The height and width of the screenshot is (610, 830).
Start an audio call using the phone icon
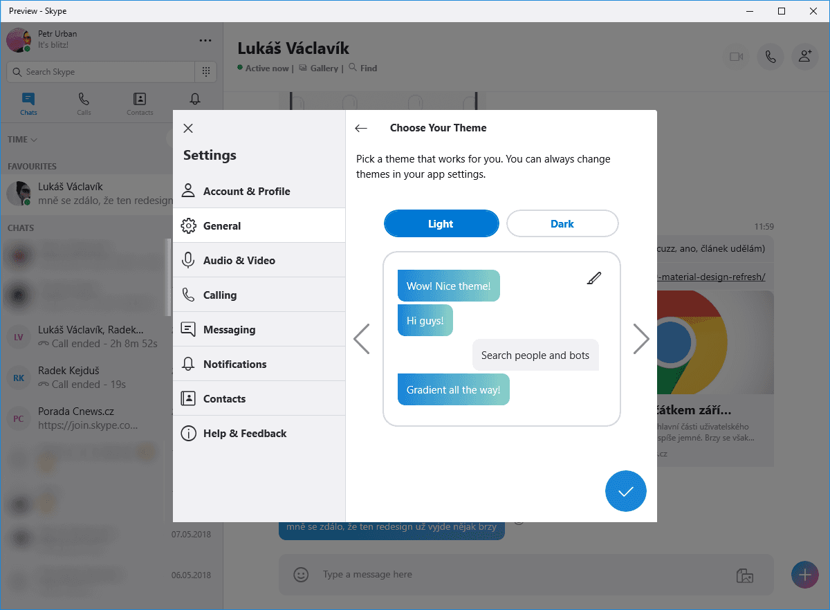pos(771,57)
